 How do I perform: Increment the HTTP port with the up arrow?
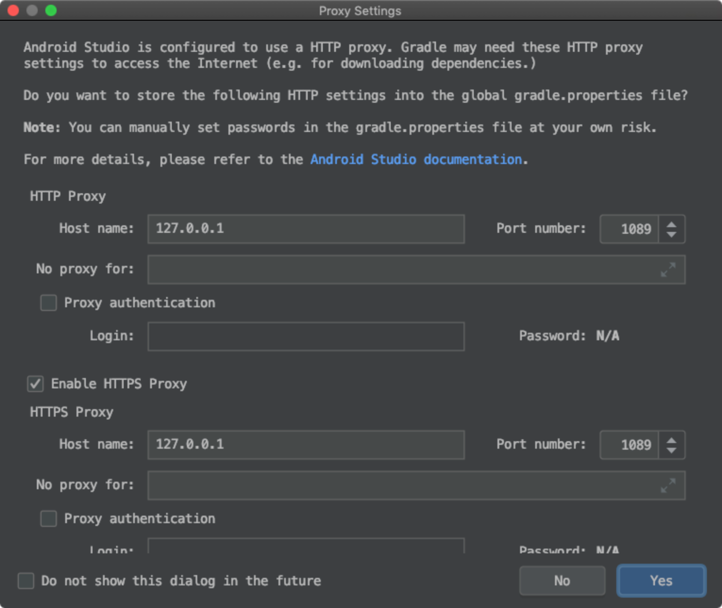tap(672, 224)
